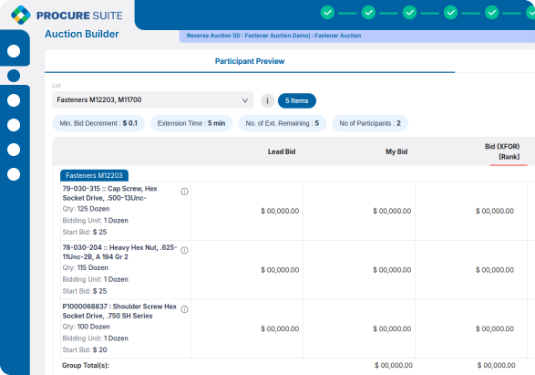Open info icon for Shoulder Screw item
Screen dimensions: 535x375
[184, 309]
